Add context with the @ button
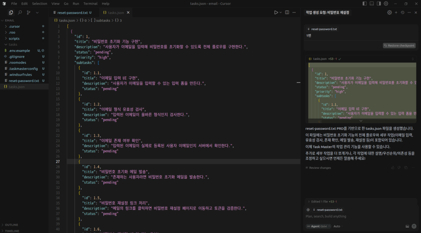The width and height of the screenshot is (421, 233). (x=308, y=210)
